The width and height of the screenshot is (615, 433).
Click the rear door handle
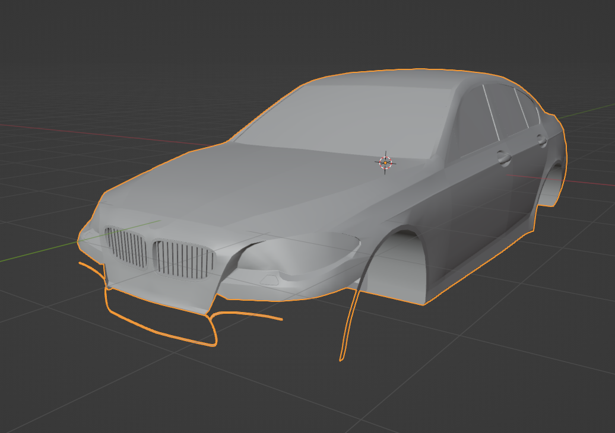[542, 141]
